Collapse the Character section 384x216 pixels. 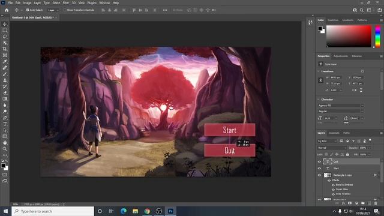[x=319, y=100]
